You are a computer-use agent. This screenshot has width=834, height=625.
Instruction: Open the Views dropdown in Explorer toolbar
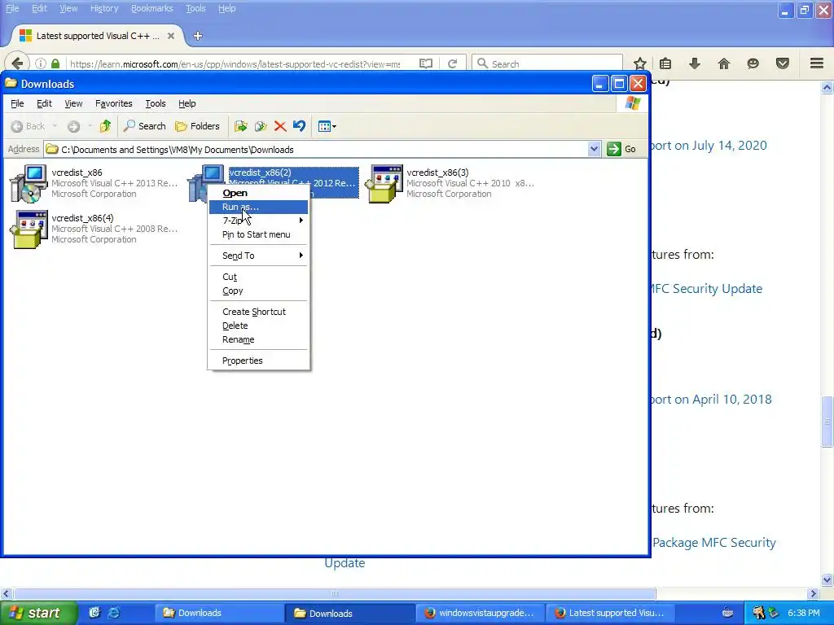point(327,126)
